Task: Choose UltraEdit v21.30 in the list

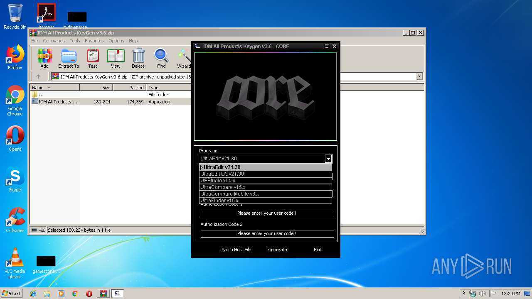Action: point(266,167)
